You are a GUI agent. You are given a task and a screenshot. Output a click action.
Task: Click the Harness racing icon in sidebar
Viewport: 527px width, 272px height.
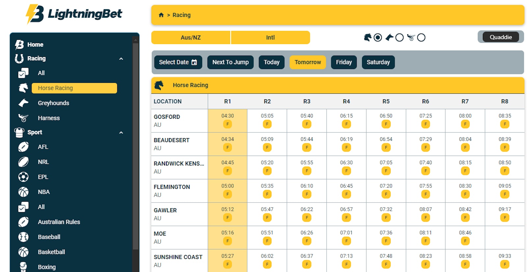click(23, 118)
